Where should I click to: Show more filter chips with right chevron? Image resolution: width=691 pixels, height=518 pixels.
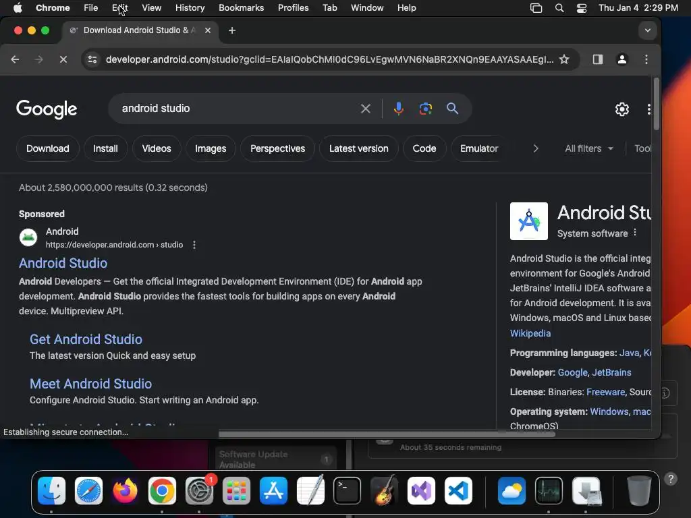(x=535, y=148)
